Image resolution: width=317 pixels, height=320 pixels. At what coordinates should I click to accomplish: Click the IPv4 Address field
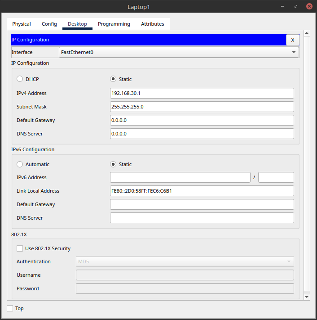202,93
